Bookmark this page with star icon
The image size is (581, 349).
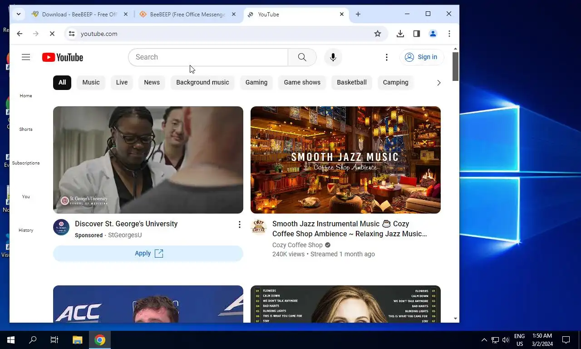pyautogui.click(x=378, y=34)
